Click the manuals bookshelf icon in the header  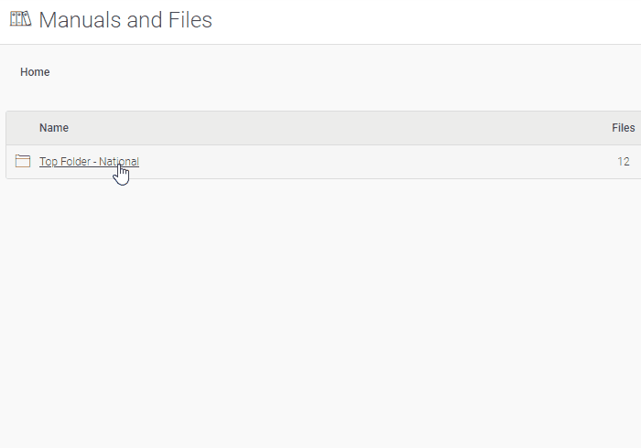(20, 19)
